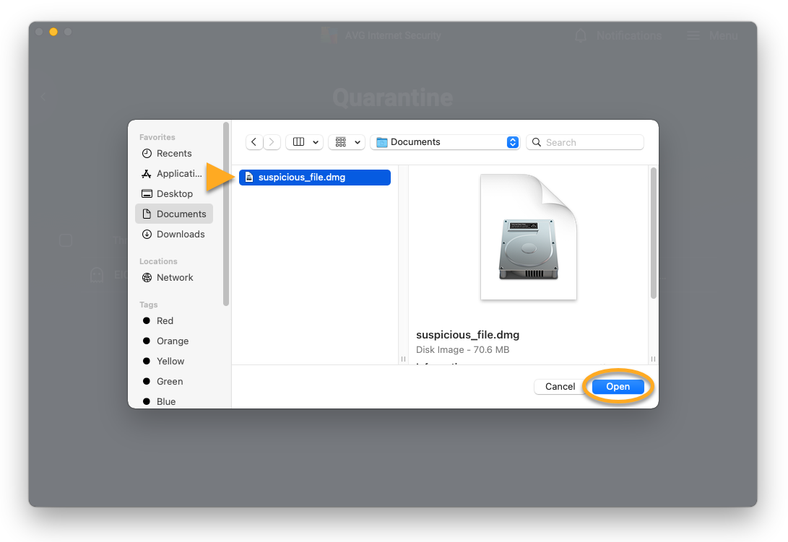Toggle the select-all checkbox in Quarantine
This screenshot has width=788, height=542.
coord(66,240)
